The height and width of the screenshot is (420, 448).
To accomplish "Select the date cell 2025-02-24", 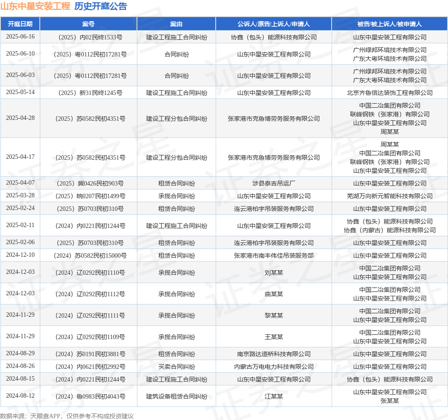I will point(20,208).
